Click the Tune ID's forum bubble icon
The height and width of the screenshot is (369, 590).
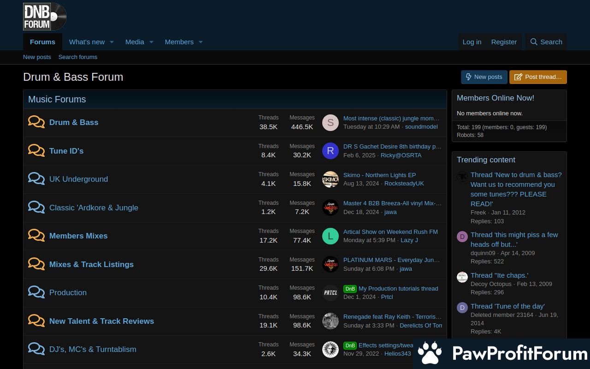tap(36, 151)
